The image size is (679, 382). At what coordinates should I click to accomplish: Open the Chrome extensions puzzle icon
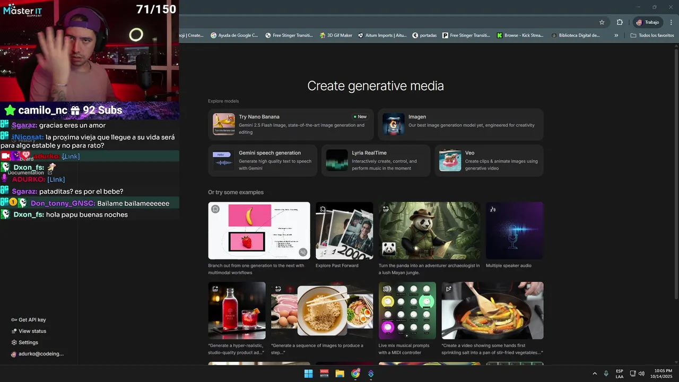(620, 22)
